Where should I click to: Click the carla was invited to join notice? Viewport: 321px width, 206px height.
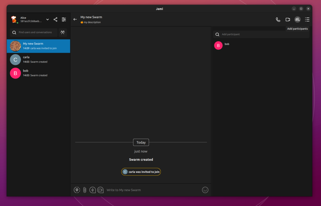[x=141, y=172]
